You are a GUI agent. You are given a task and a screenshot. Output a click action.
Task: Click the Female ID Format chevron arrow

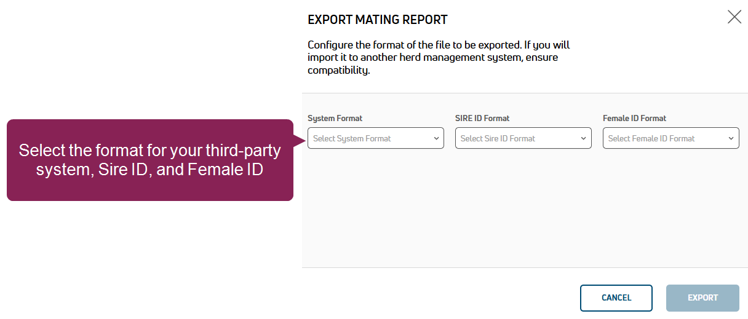(731, 138)
